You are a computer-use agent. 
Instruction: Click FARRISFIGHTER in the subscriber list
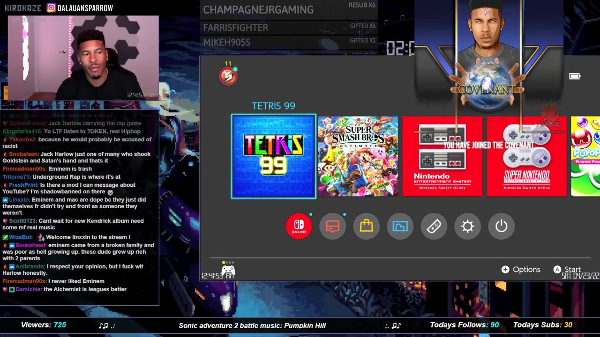(236, 28)
